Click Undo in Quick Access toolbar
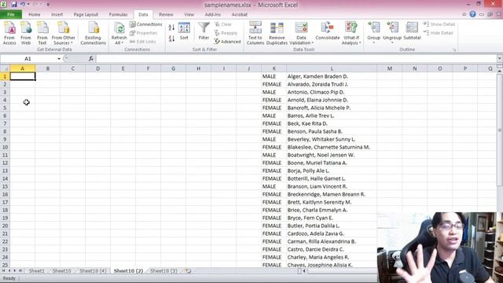 click(23, 4)
